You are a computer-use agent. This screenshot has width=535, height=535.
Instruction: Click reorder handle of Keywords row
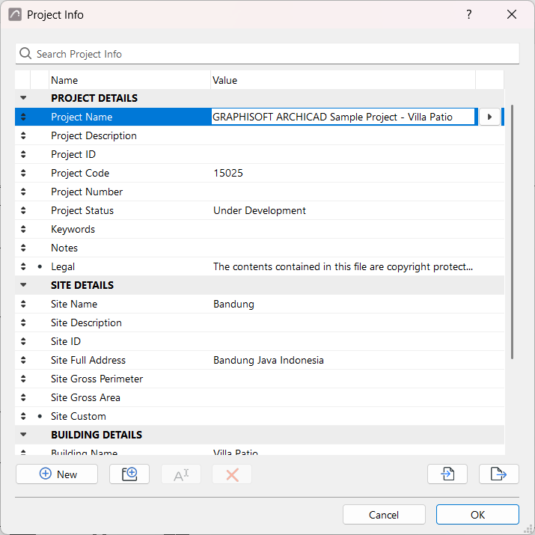(x=23, y=229)
